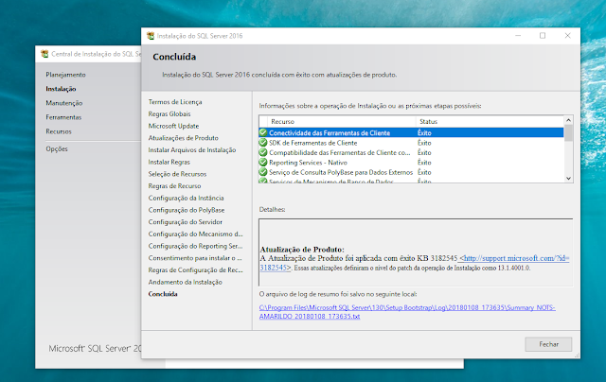Click the Atualizações de Produto step
This screenshot has height=382, width=606.
click(x=183, y=138)
